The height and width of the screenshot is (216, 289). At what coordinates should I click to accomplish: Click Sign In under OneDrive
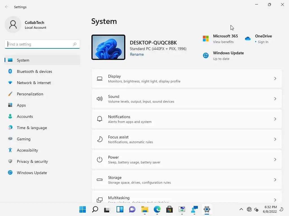click(263, 42)
